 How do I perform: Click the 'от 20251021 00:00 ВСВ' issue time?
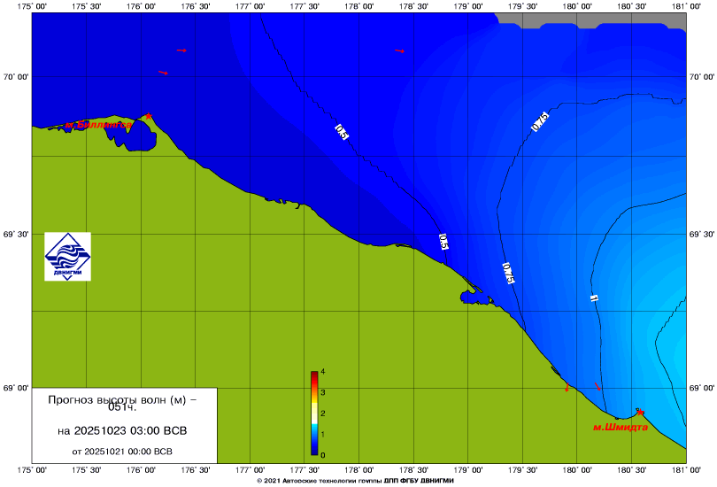tap(122, 451)
